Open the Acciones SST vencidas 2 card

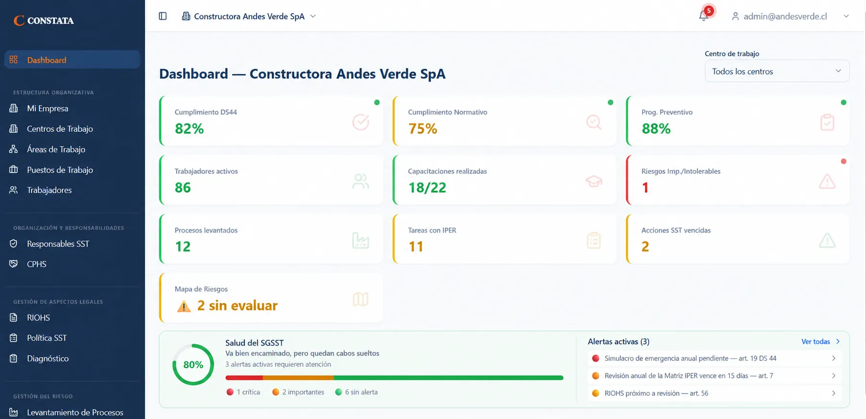(738, 239)
